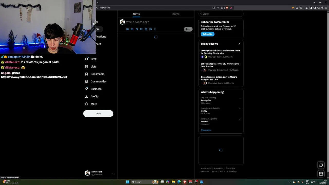Show hidden system tray icons
The width and height of the screenshot is (329, 185).
point(290,182)
